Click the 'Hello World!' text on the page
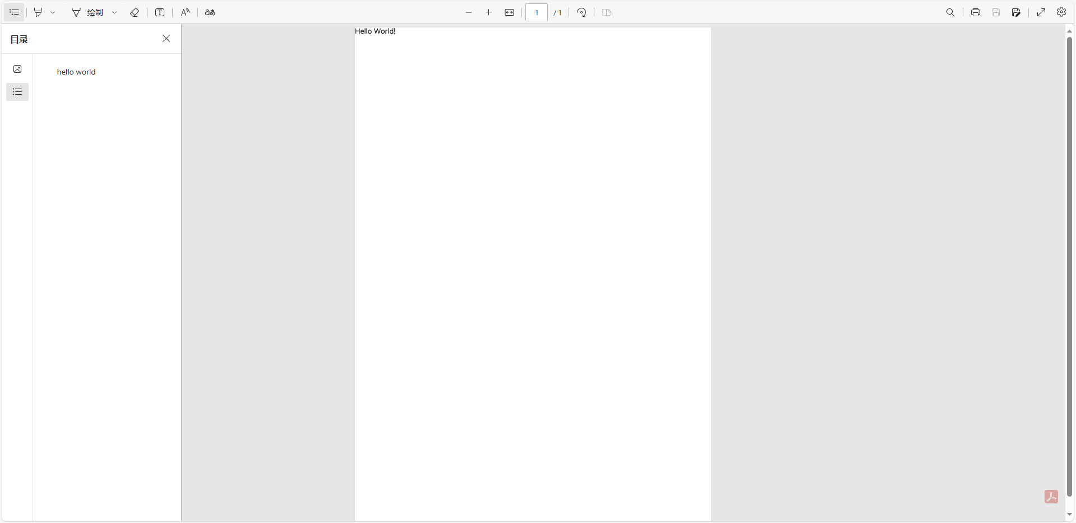 click(375, 31)
